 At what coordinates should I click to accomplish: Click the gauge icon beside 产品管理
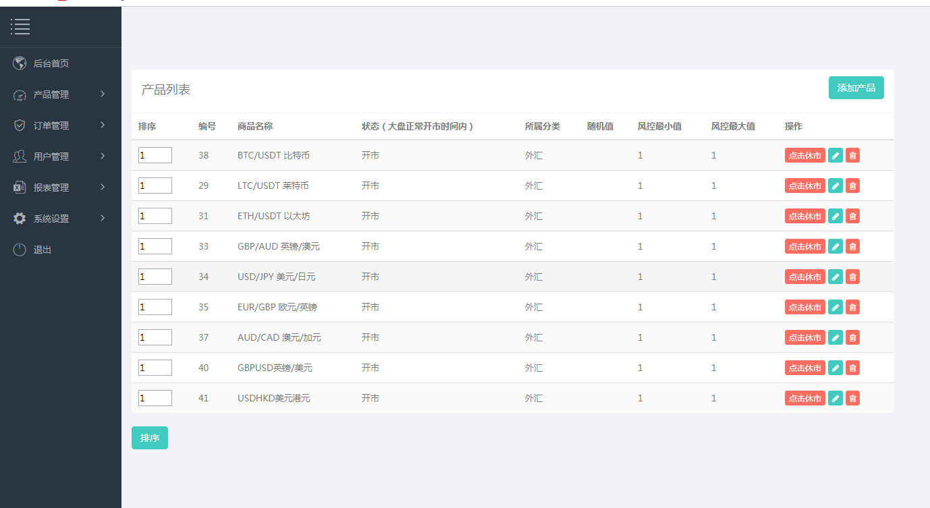[20, 95]
